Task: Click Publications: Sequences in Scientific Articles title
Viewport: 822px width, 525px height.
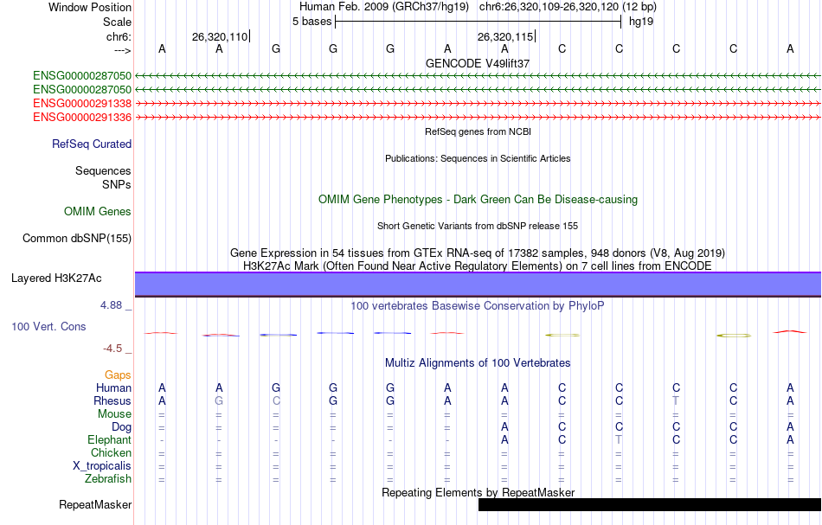Action: click(478, 159)
